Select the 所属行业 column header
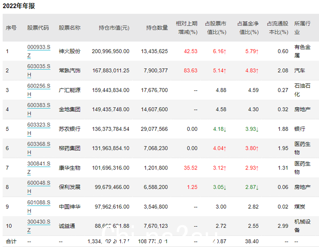The width and height of the screenshot is (319, 247). pos(302,28)
